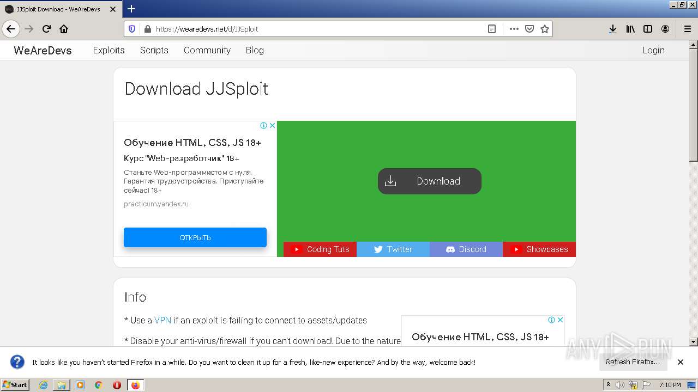Open Windows Explorer folder in taskbar
This screenshot has height=392, width=698.
click(62, 385)
